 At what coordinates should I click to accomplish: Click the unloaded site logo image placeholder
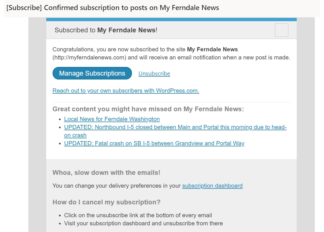[x=281, y=30]
